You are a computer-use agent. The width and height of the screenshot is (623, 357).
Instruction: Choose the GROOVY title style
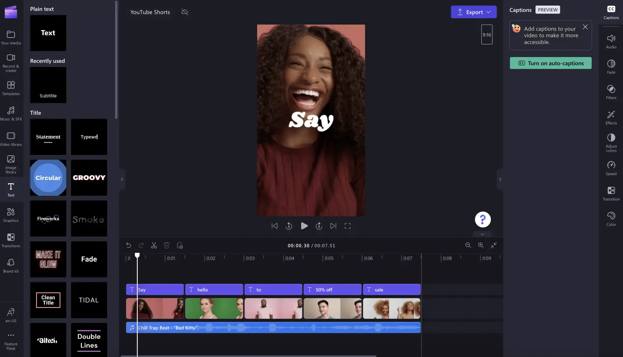point(89,178)
